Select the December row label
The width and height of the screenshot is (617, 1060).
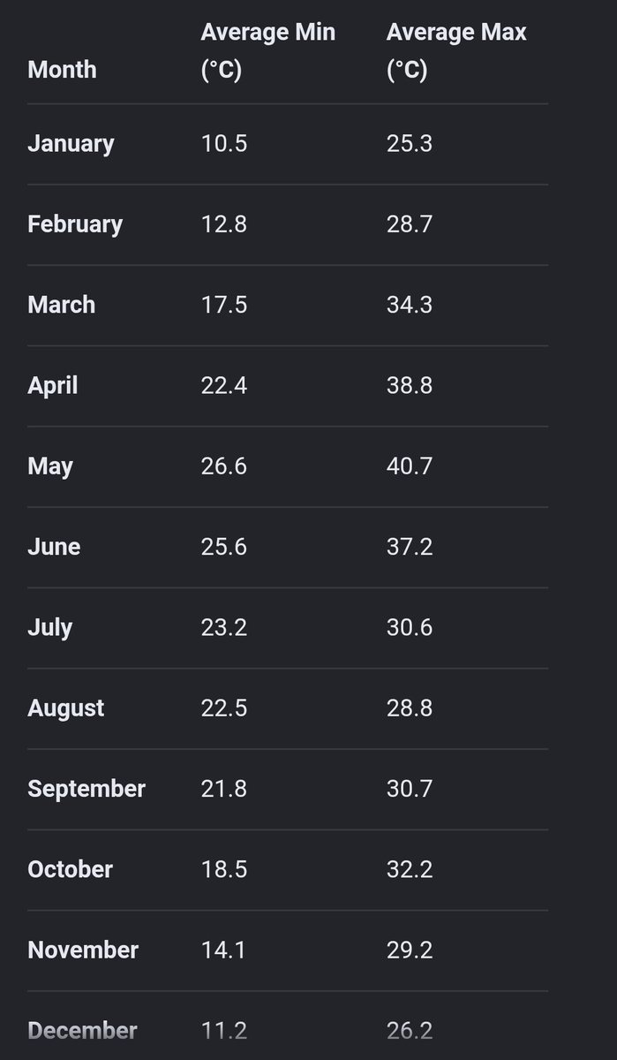click(x=82, y=1031)
